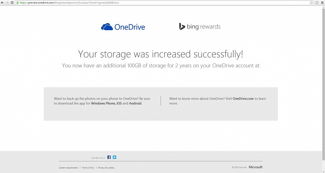The image size is (325, 173).
Task: Go back using the browser back arrow
Action: 2,3
